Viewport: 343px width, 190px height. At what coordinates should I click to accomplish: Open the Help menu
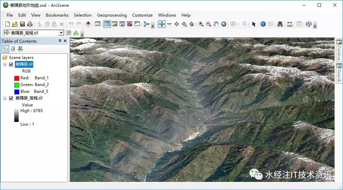coord(186,15)
